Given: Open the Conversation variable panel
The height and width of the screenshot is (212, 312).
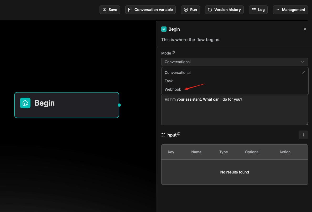Looking at the screenshot, I should [150, 10].
